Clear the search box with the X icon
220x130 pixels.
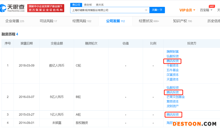146,10
